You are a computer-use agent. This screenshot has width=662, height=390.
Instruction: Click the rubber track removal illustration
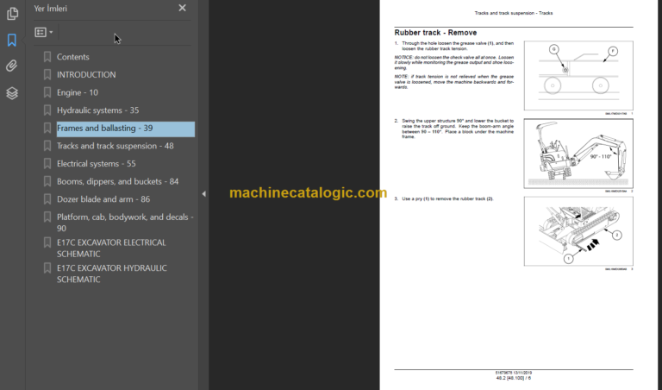tap(578, 231)
